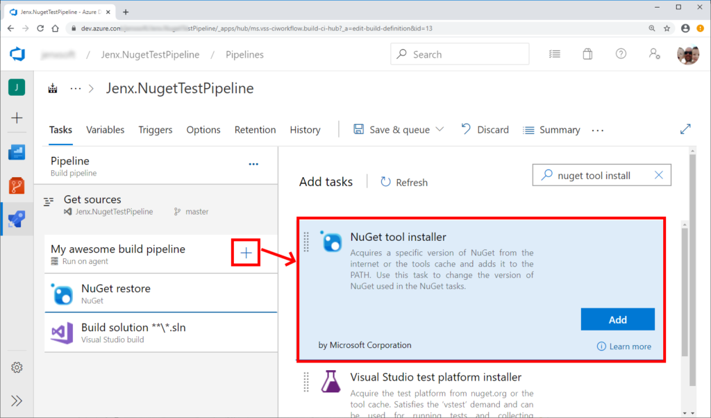This screenshot has width=711, height=418.
Task: Toggle full screen expand icon
Action: (x=685, y=129)
